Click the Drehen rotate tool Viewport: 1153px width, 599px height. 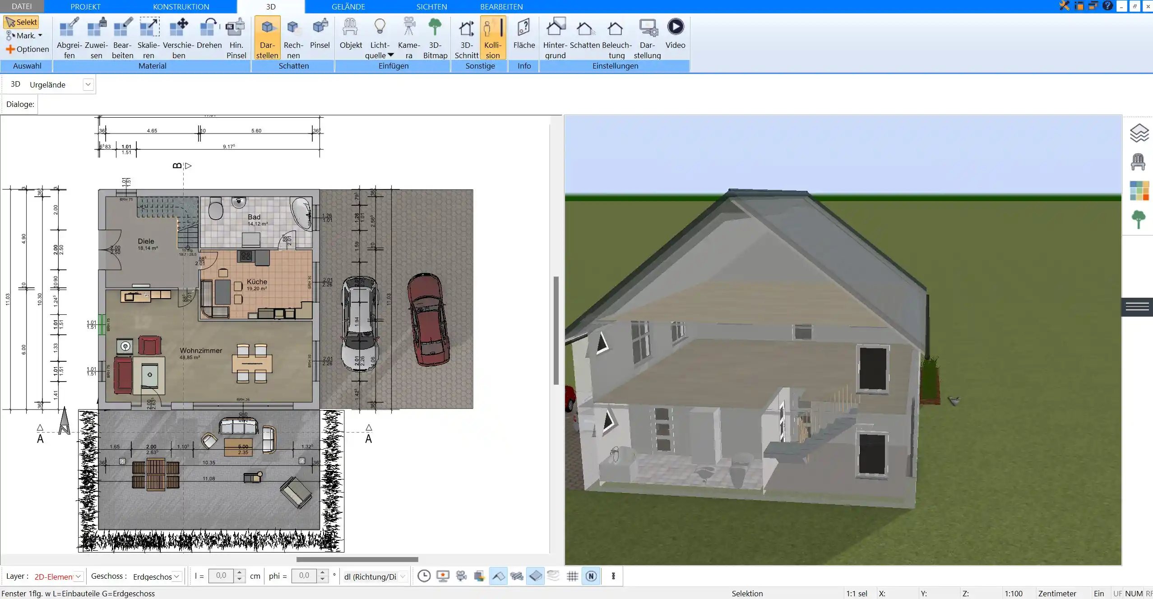209,34
